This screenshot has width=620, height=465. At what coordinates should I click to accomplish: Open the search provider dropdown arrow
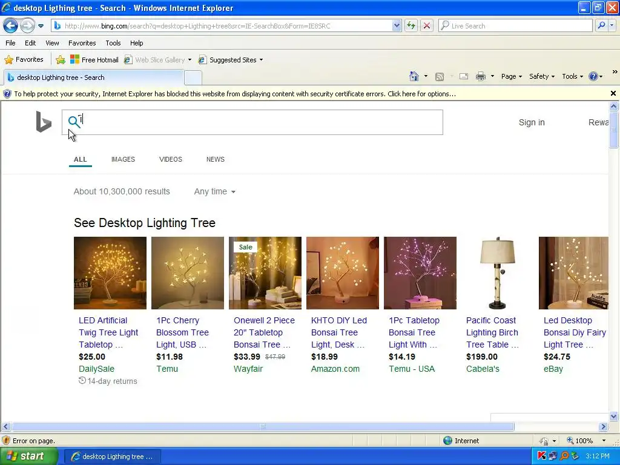(x=612, y=25)
